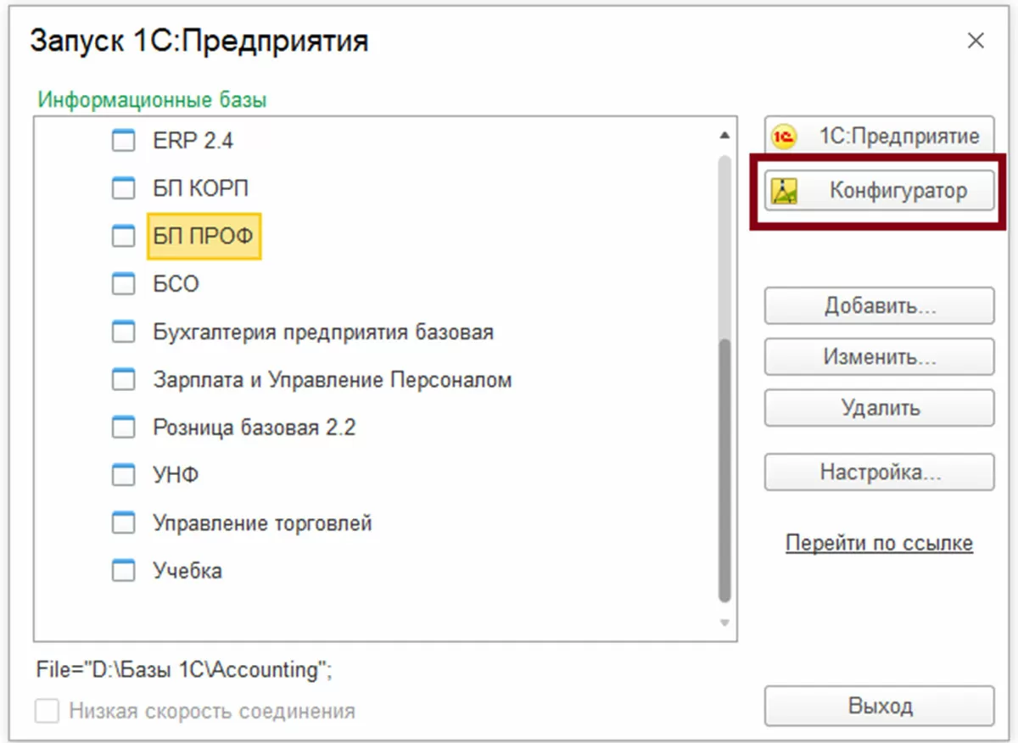Select the Управление торговлей infobase
Screen dimensions: 1018x743
(262, 523)
